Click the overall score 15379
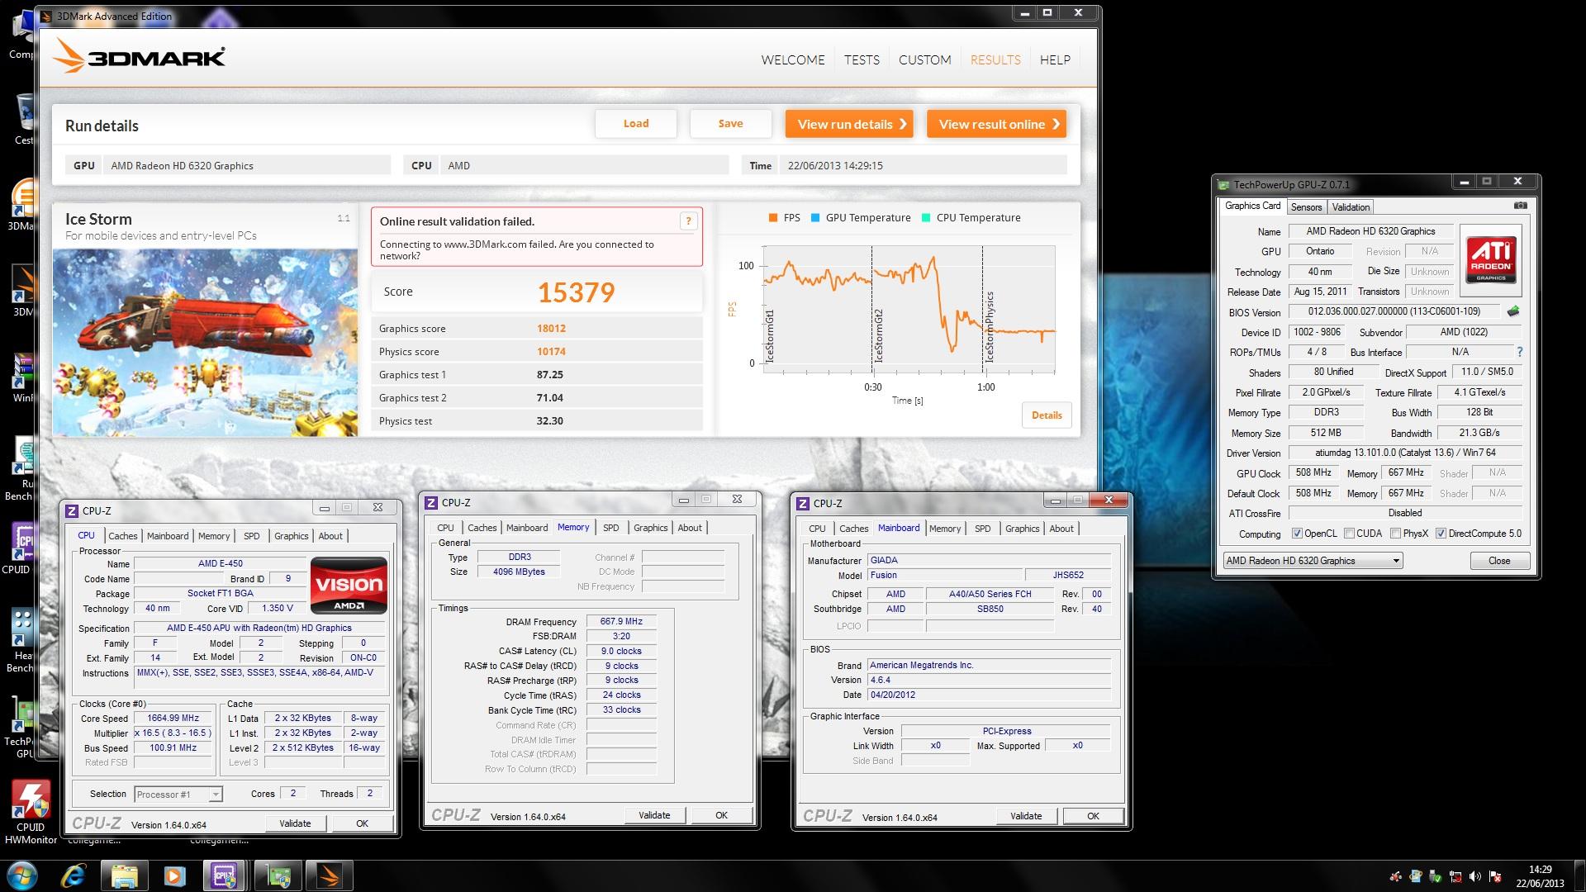The image size is (1586, 892). (x=577, y=292)
